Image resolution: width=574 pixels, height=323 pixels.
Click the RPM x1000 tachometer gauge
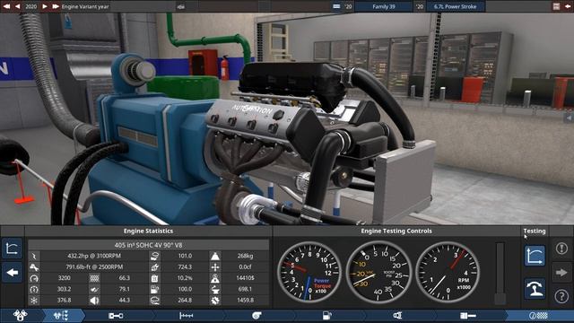tap(448, 273)
